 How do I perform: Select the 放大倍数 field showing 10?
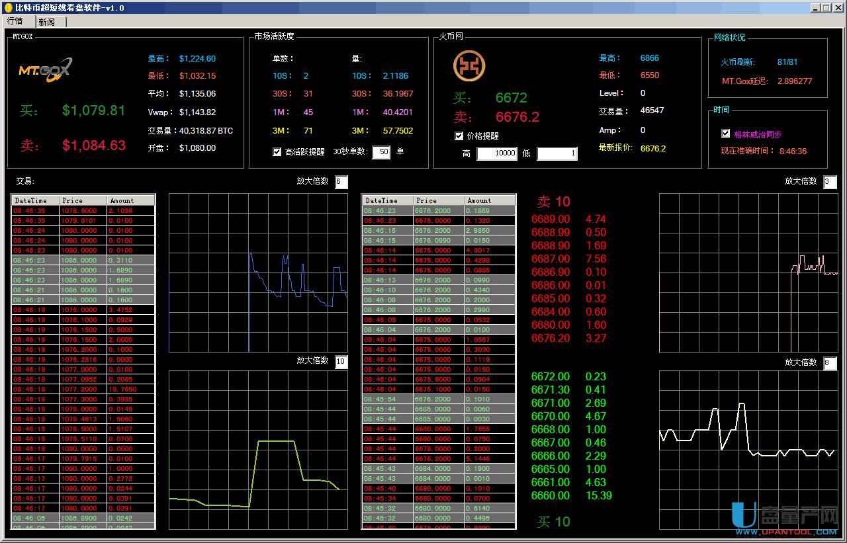pos(341,362)
